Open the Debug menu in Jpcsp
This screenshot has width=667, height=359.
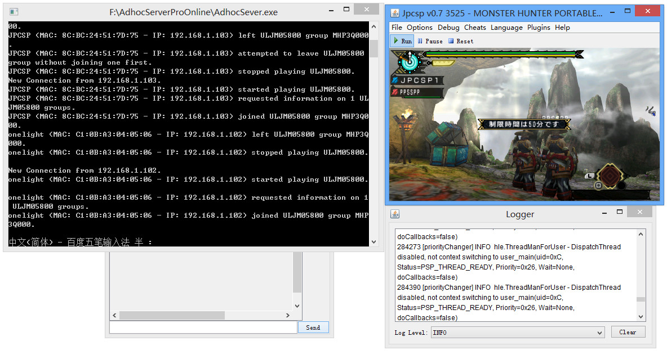pyautogui.click(x=448, y=27)
